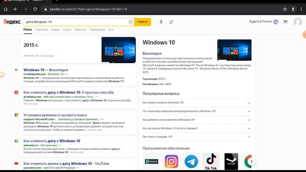Open YouTube result 'Как изменить время и дату'

coord(66,163)
